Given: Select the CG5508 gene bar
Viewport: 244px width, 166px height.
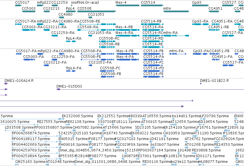Looking at the screenshot, I should [x=97, y=11].
